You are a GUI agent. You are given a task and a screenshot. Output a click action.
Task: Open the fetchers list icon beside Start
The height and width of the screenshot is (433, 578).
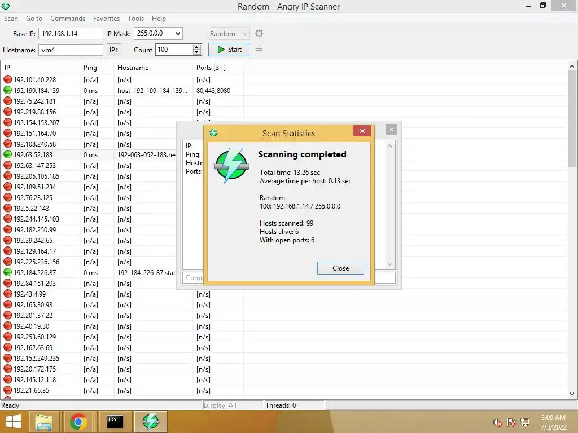tap(259, 50)
